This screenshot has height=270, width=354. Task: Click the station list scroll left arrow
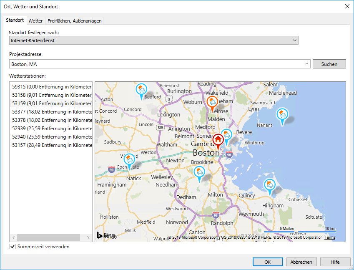click(13, 237)
